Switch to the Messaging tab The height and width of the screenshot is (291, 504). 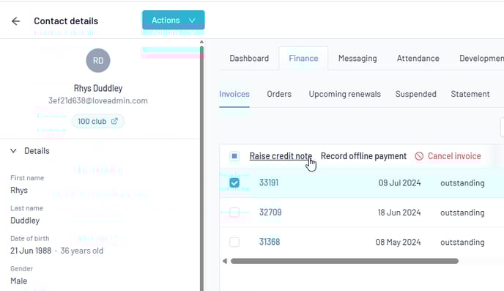[x=357, y=58]
